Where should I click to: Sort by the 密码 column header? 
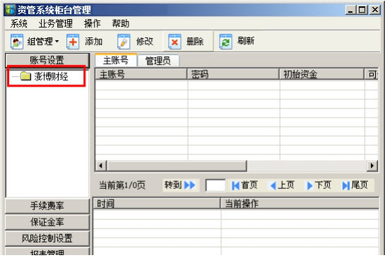click(x=233, y=74)
